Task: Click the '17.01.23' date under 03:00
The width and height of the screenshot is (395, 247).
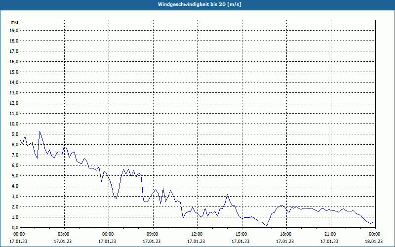Action: coord(63,241)
